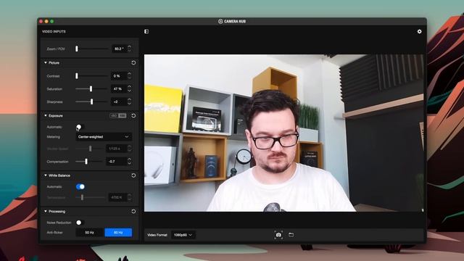The image size is (464, 261).
Task: Click the Metering label
Action: pyautogui.click(x=53, y=137)
